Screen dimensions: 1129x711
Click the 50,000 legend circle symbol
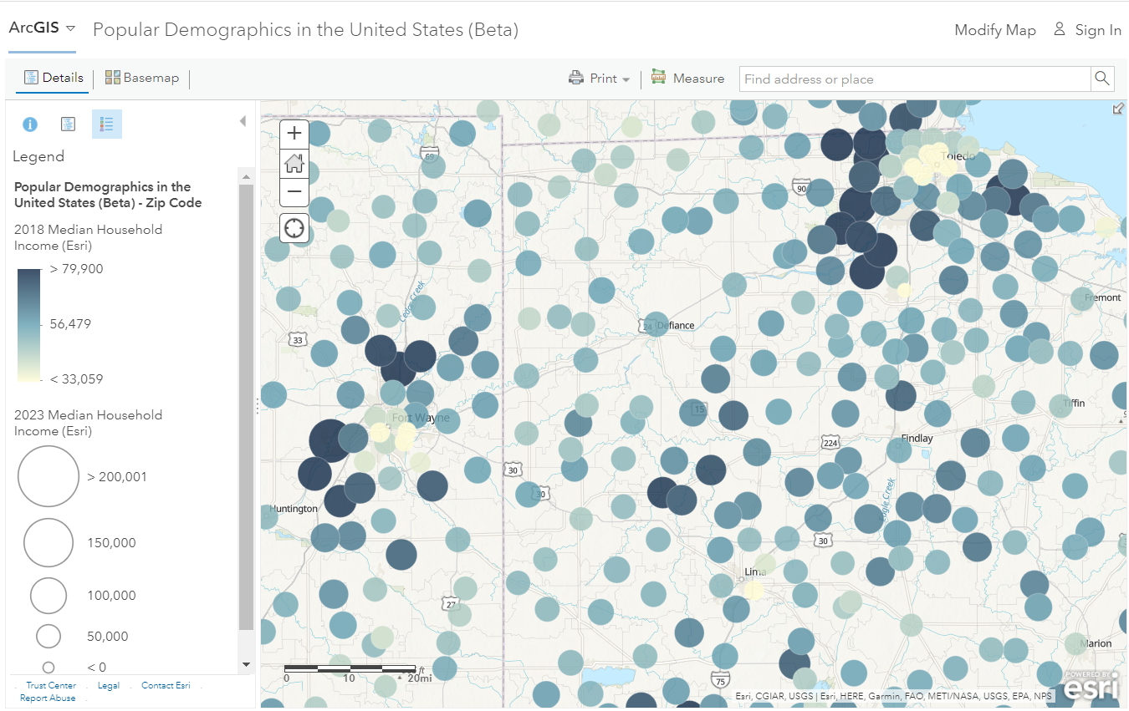click(49, 637)
